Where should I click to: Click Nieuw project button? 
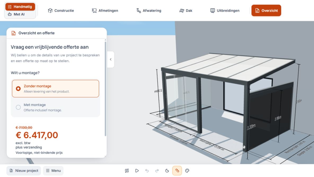(24, 171)
